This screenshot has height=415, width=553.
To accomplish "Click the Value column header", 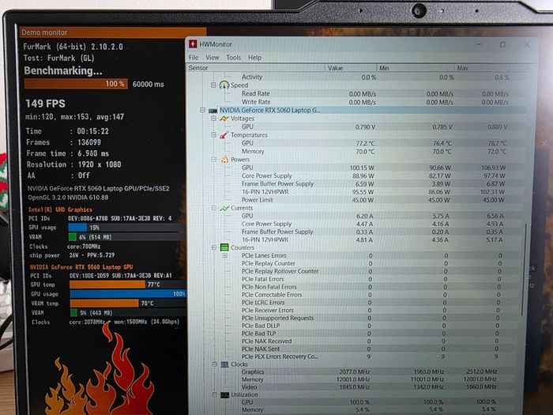I will pos(350,68).
